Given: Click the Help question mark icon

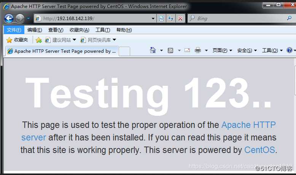Looking at the screenshot, I should click(290, 50).
